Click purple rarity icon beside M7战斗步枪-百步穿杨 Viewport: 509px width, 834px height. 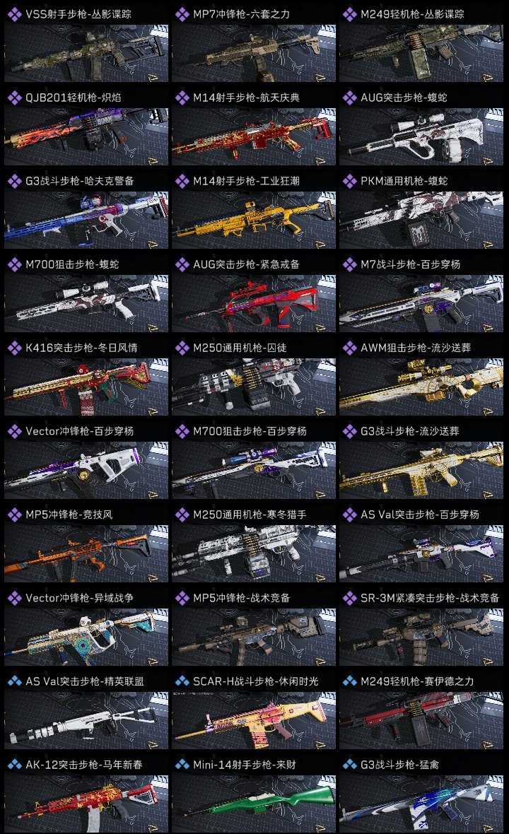[349, 264]
